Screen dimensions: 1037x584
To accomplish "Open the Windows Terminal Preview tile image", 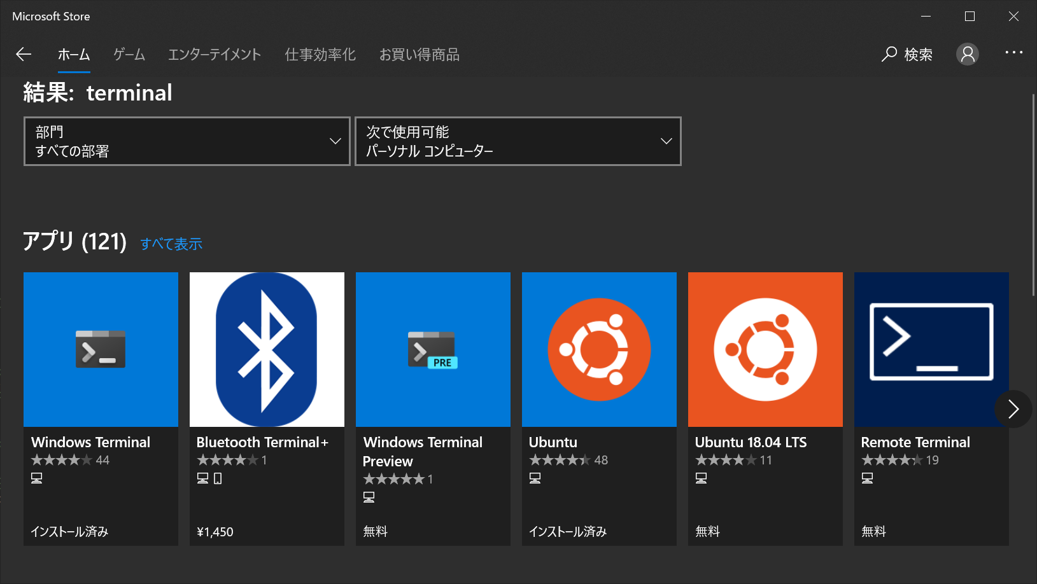I will coord(433,349).
